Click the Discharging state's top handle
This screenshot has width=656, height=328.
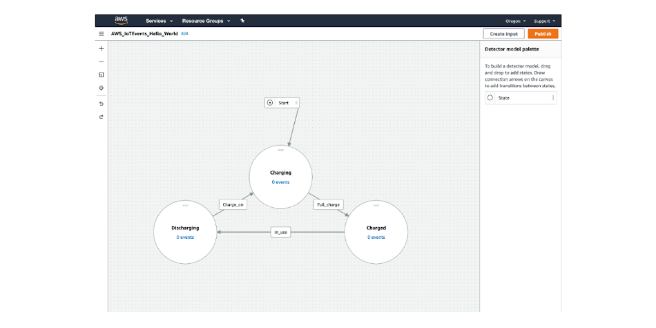(x=185, y=205)
